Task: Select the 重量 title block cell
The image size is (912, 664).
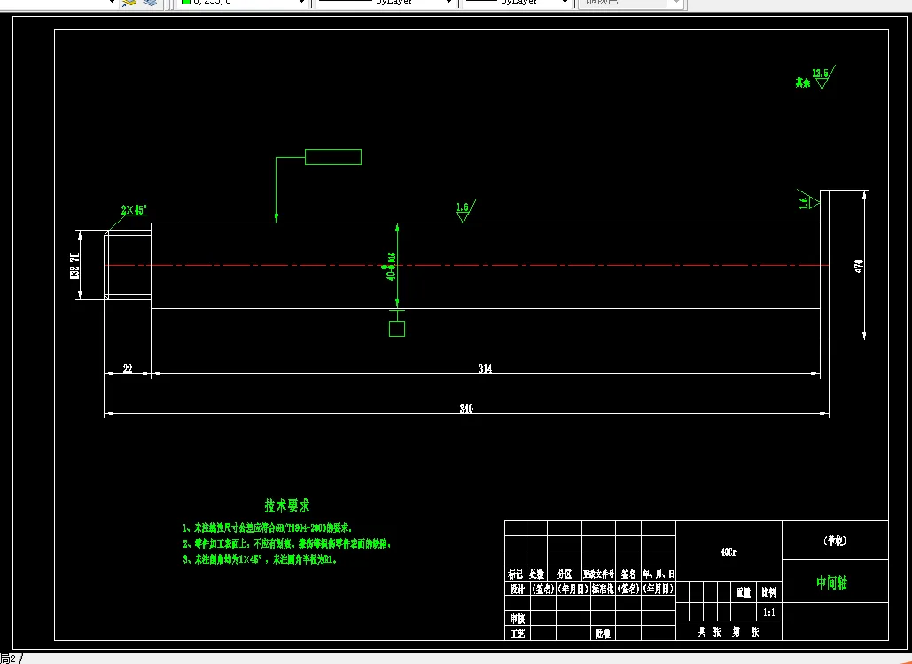Action: (744, 592)
